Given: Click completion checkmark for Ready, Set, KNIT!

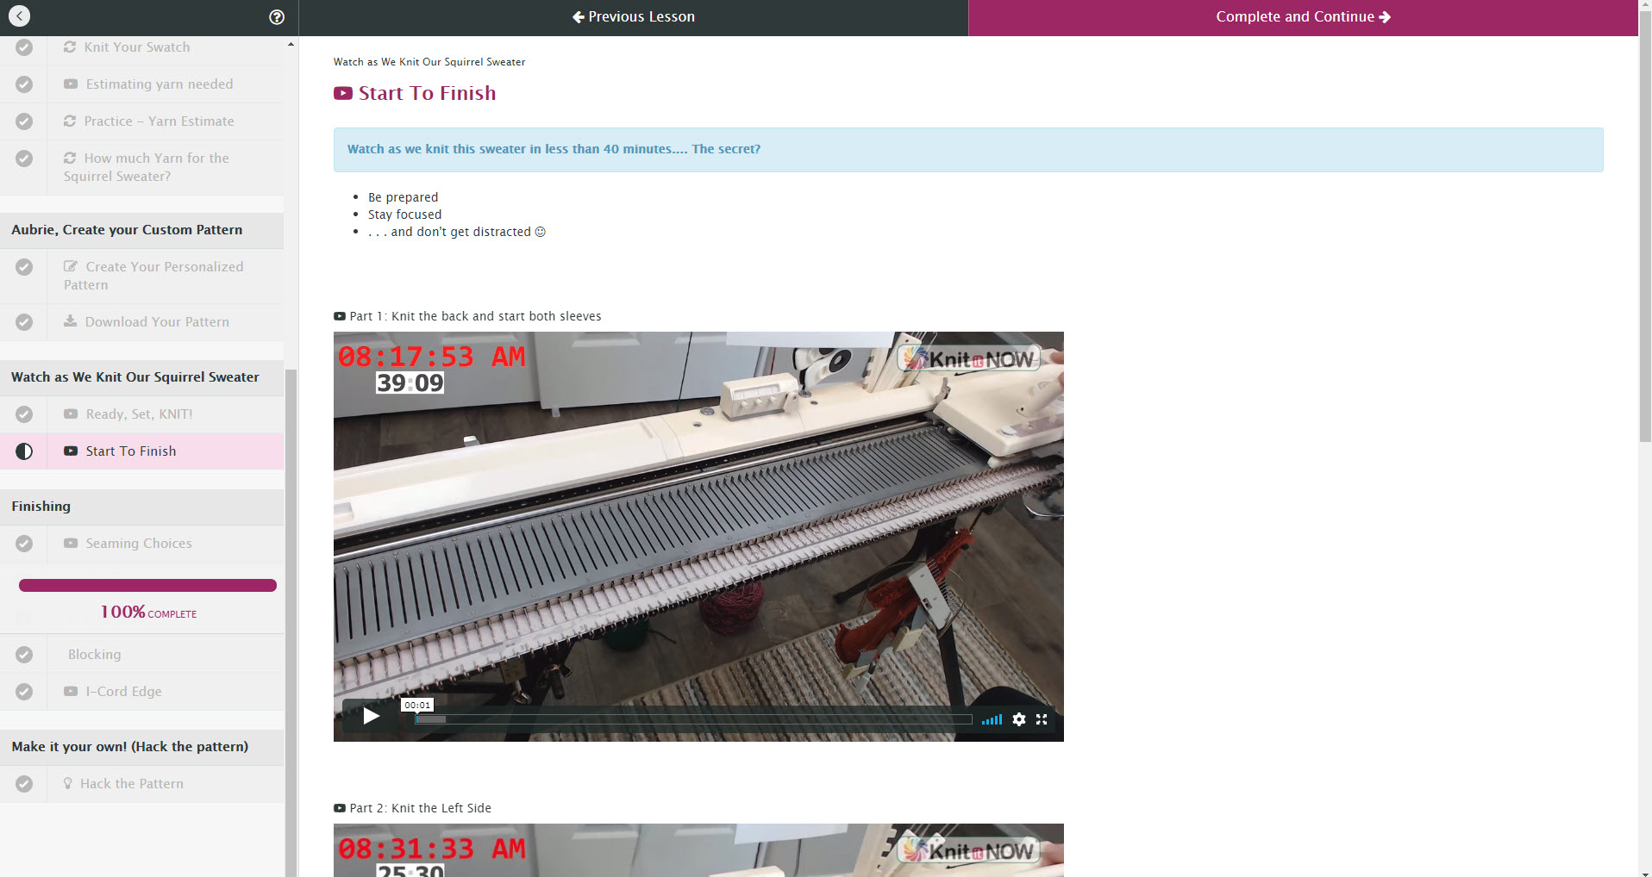Looking at the screenshot, I should point(24,414).
